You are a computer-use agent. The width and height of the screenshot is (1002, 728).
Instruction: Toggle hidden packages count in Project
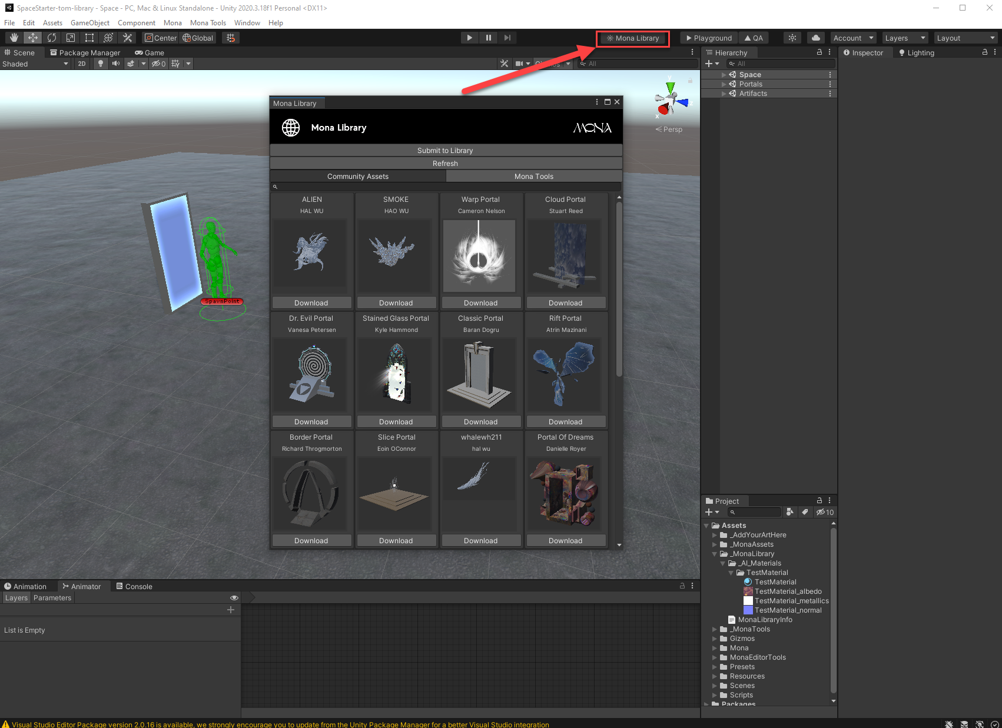click(x=825, y=512)
